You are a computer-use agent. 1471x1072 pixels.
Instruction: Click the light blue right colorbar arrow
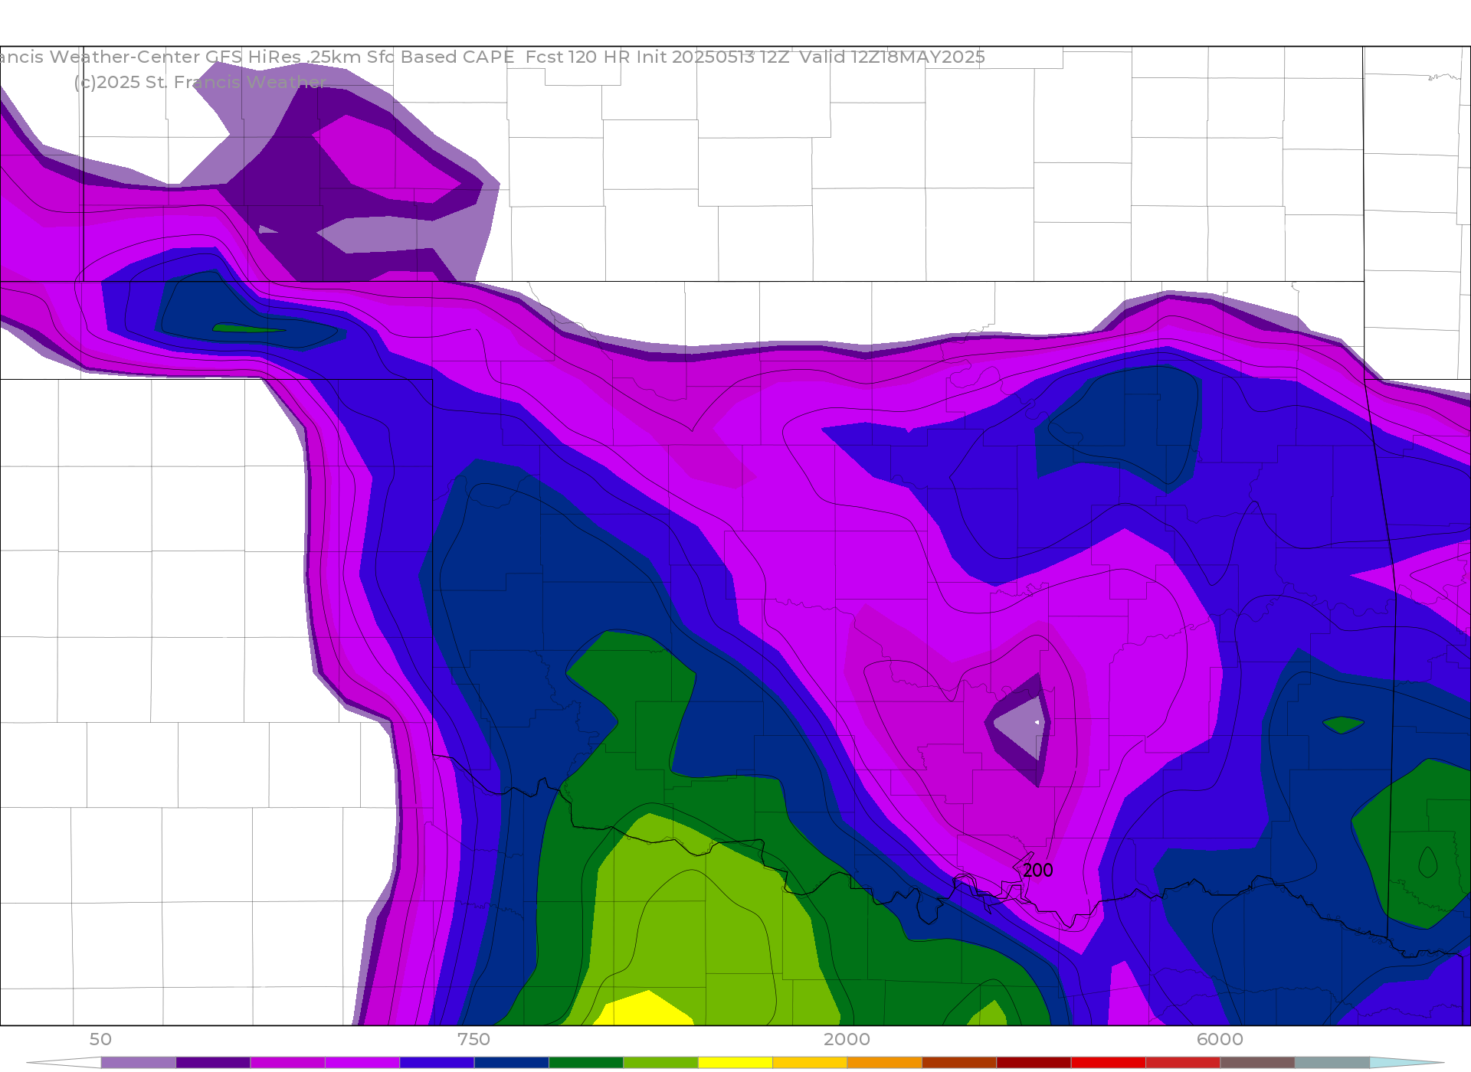pos(1407,1063)
